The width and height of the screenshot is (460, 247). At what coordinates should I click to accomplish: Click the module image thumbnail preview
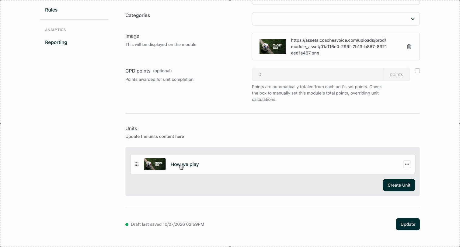(x=273, y=46)
